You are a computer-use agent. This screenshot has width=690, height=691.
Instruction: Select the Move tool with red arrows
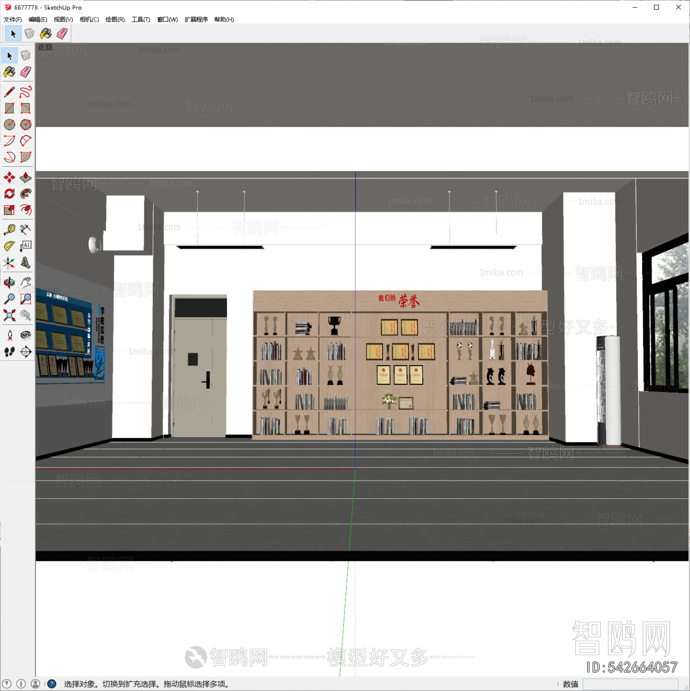[x=9, y=177]
